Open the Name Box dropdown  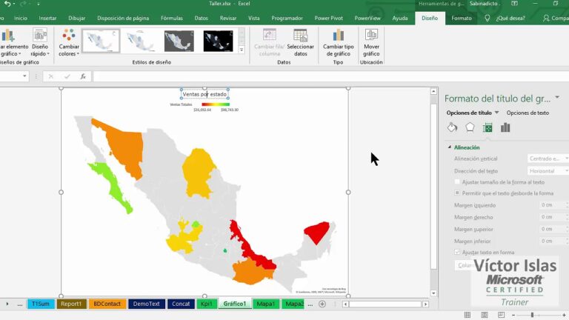pyautogui.click(x=24, y=76)
